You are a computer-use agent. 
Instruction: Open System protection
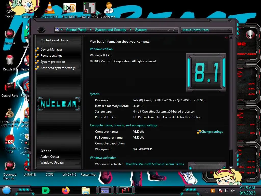53,62
